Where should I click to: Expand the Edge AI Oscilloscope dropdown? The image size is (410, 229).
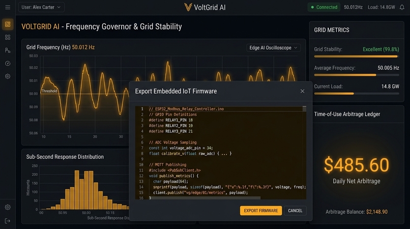(273, 48)
